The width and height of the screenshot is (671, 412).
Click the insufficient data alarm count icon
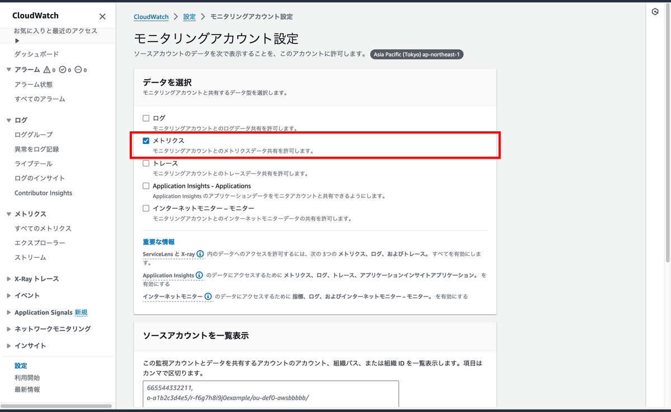tap(78, 70)
